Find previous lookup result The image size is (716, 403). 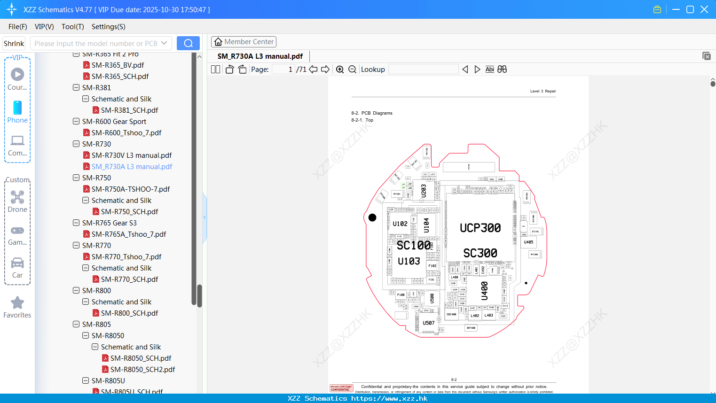coord(465,70)
